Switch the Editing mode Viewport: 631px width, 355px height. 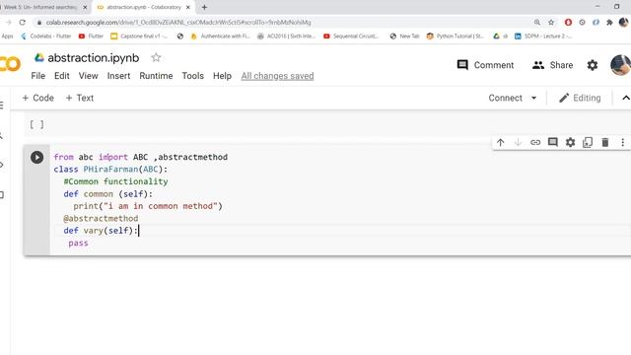point(580,98)
